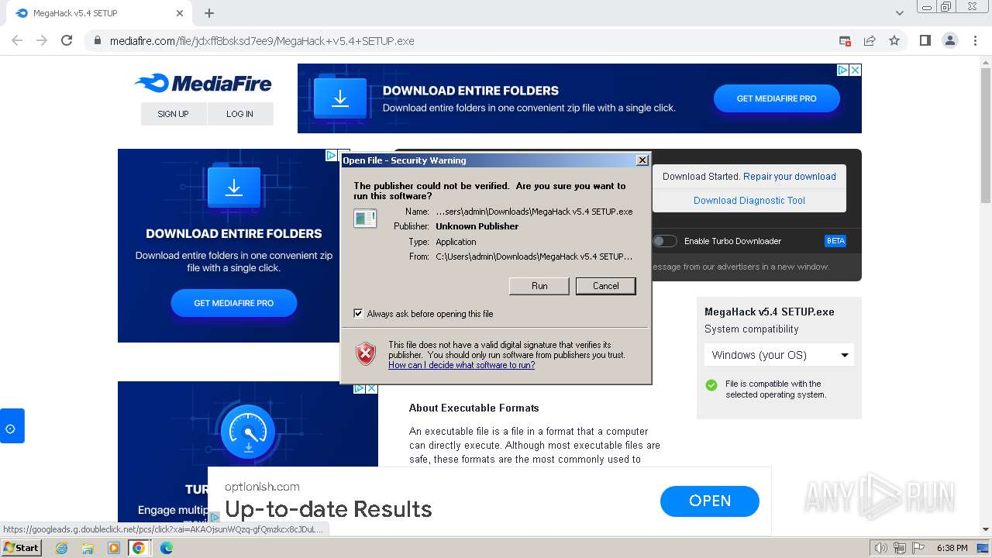Image resolution: width=992 pixels, height=558 pixels.
Task: Click the AdChoices icon on top banner
Action: tap(843, 70)
